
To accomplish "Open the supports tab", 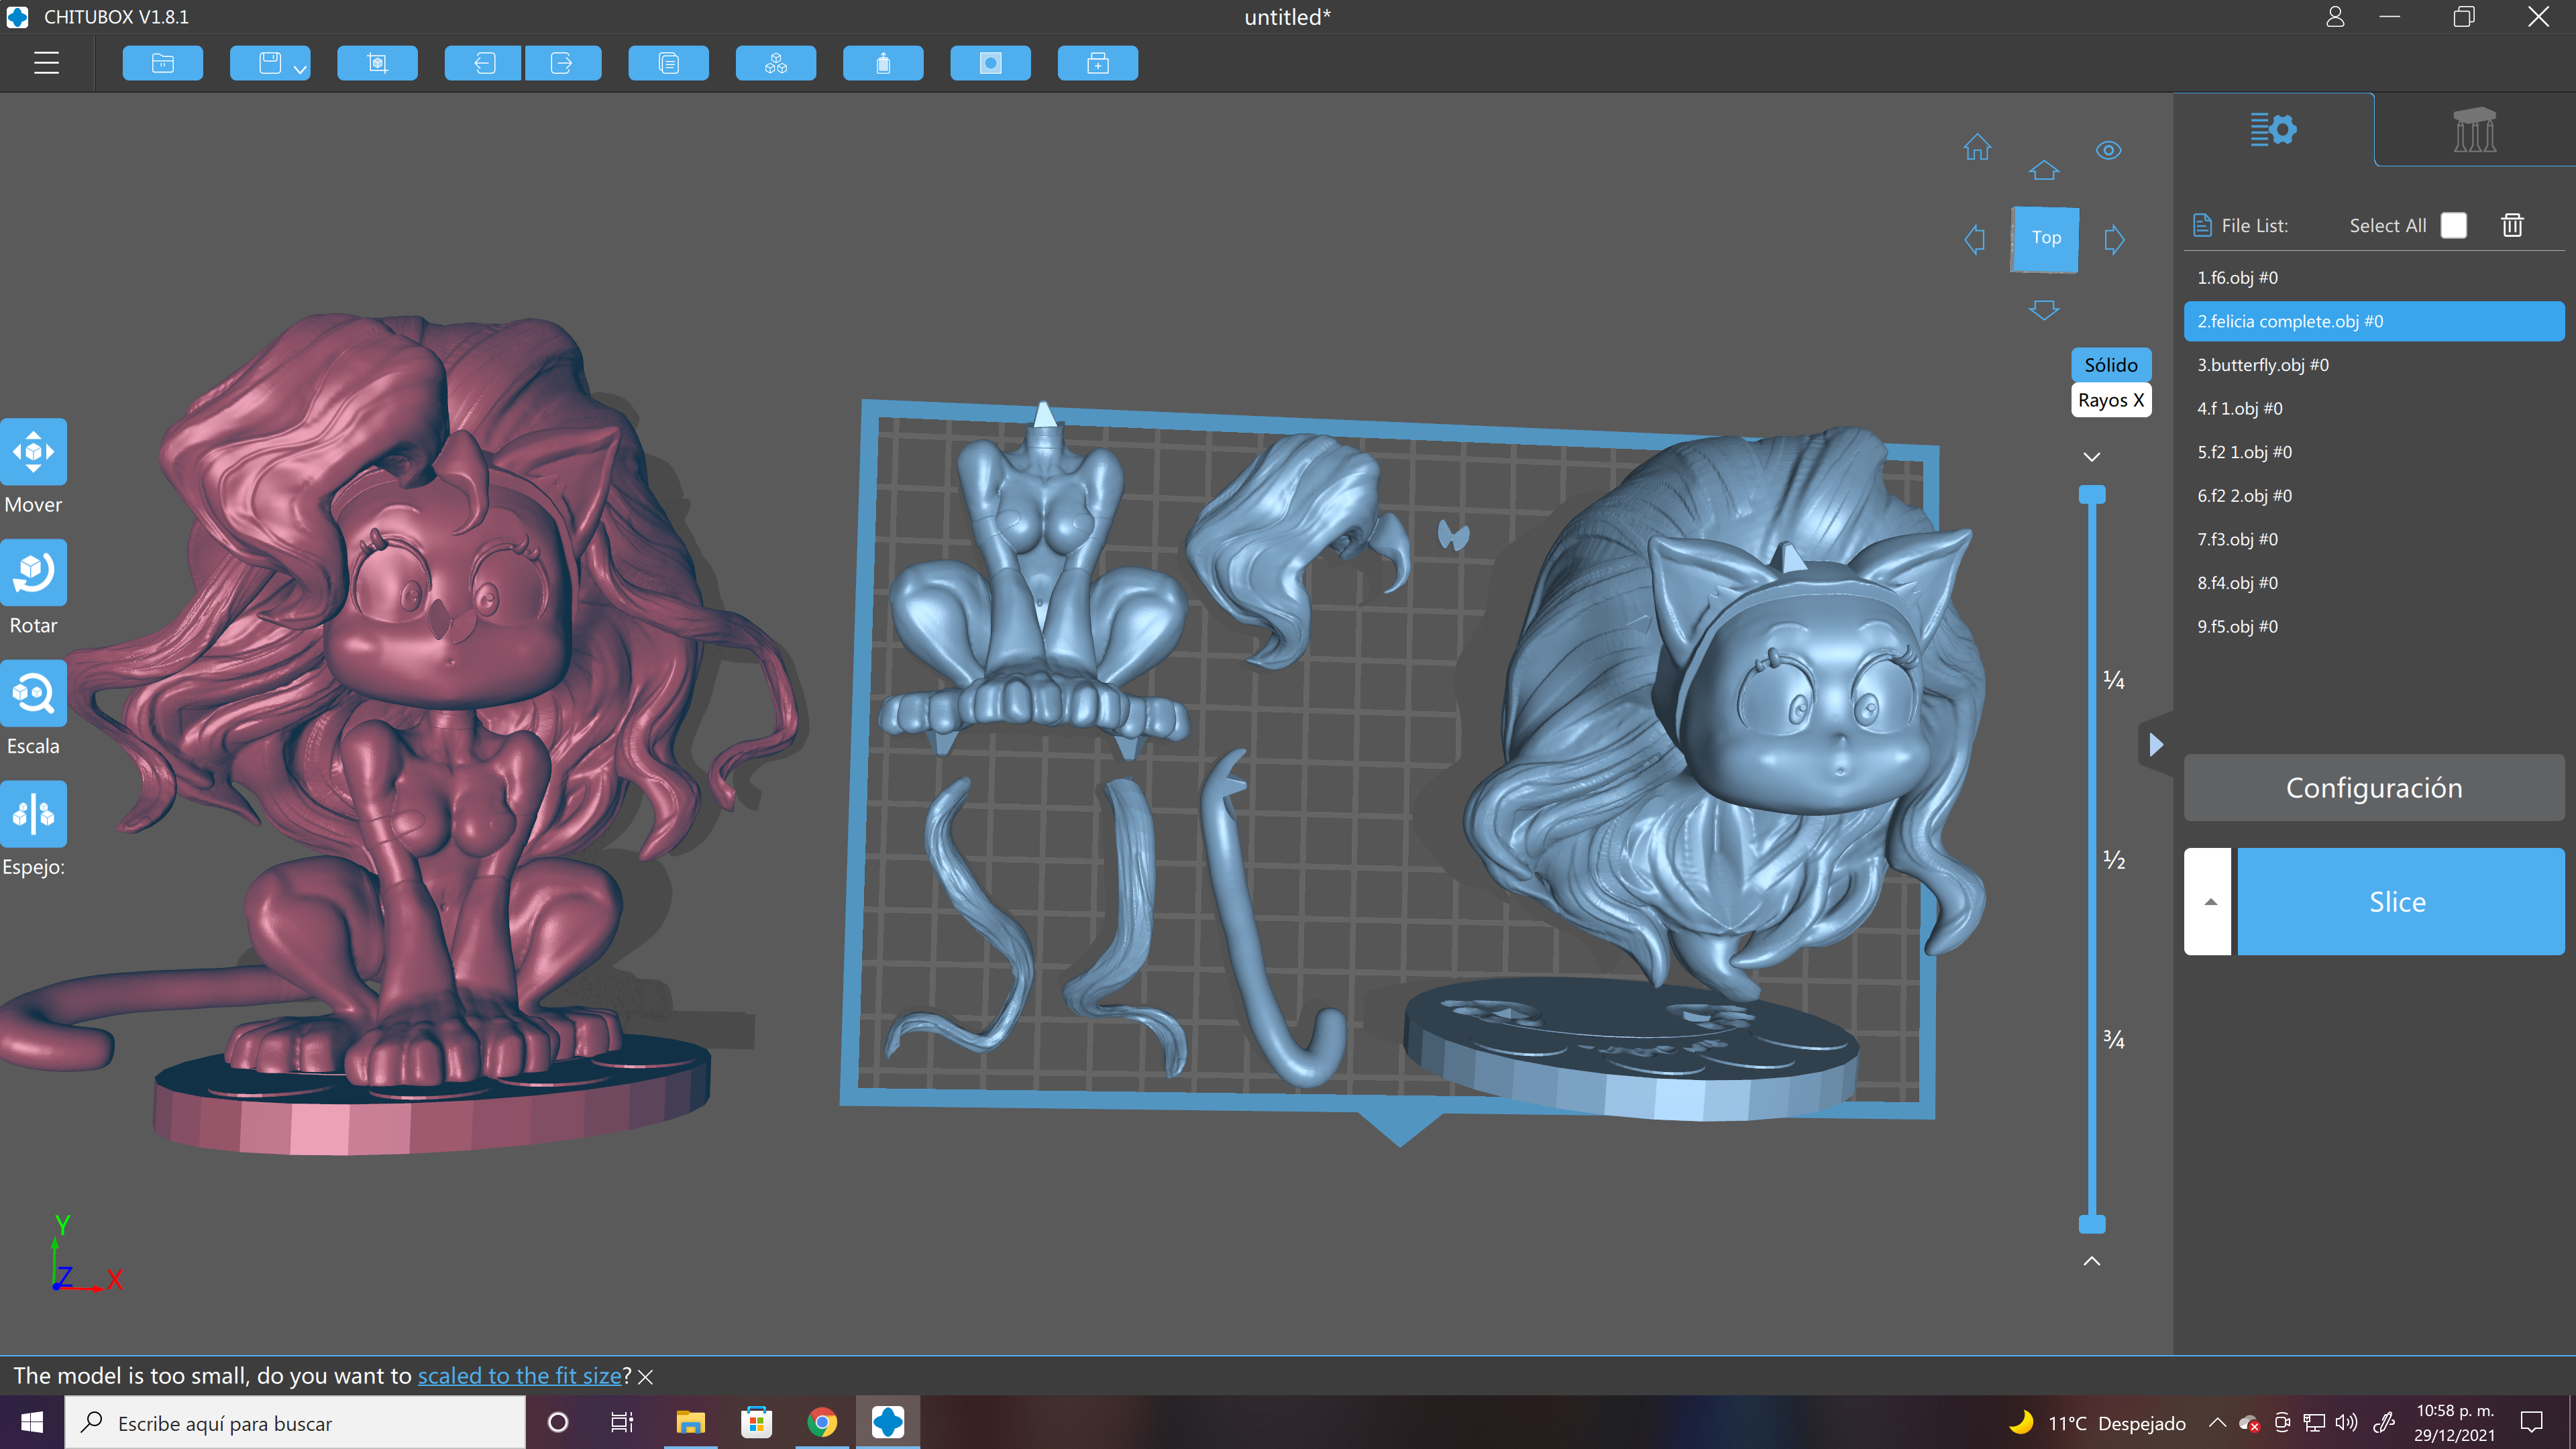I will (2475, 130).
